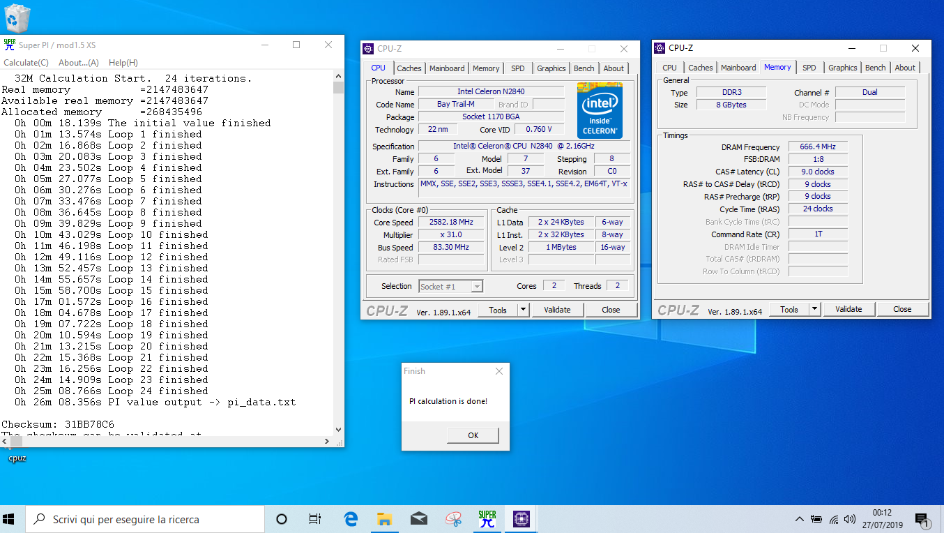The image size is (944, 533).
Task: Click the Loop 24 finished line
Action: pyautogui.click(x=112, y=391)
